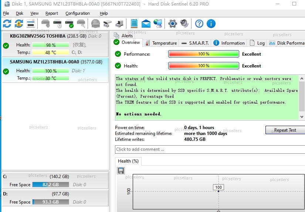Select the KBG30ZMV256G TOSHIBA disk entry
Viewport: 305px width, 212px height.
[55, 44]
